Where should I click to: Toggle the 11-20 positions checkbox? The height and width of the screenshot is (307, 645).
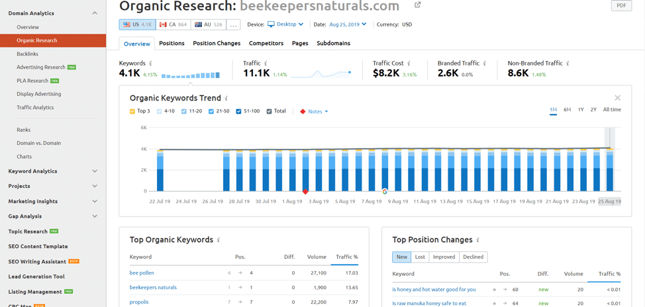click(184, 111)
